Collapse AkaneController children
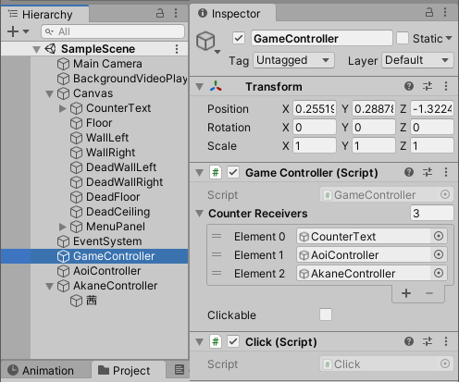 [49, 286]
